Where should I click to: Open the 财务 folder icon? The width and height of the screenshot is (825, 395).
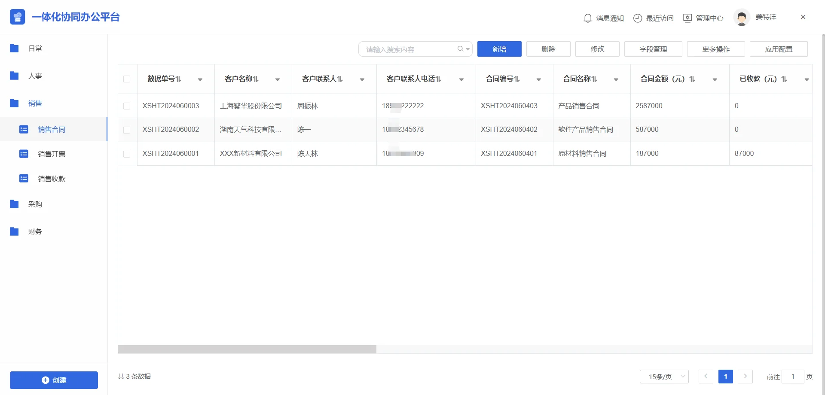14,231
